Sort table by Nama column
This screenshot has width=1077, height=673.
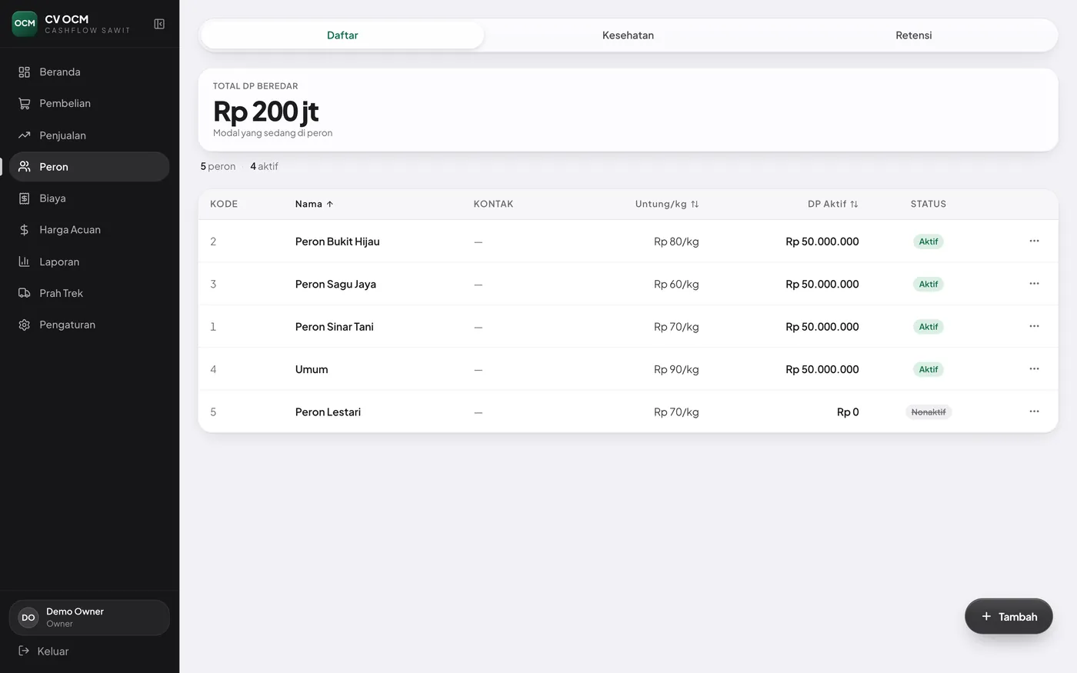314,204
